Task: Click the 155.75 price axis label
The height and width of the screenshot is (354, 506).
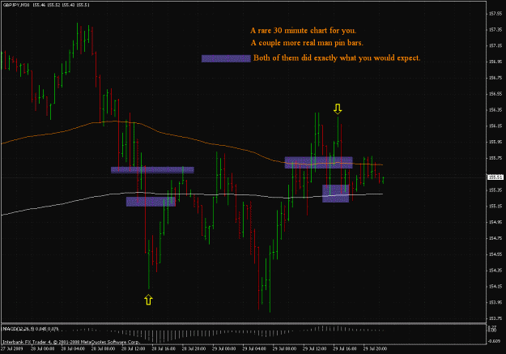Action: click(x=495, y=158)
